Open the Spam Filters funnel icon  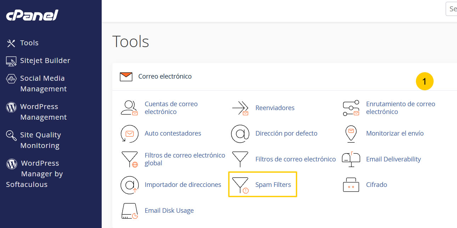point(241,185)
